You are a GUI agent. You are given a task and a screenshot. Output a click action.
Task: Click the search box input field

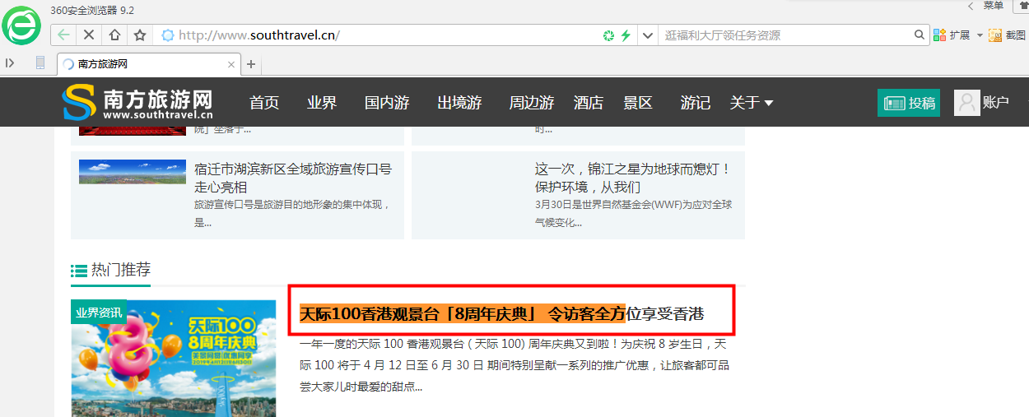coord(786,35)
